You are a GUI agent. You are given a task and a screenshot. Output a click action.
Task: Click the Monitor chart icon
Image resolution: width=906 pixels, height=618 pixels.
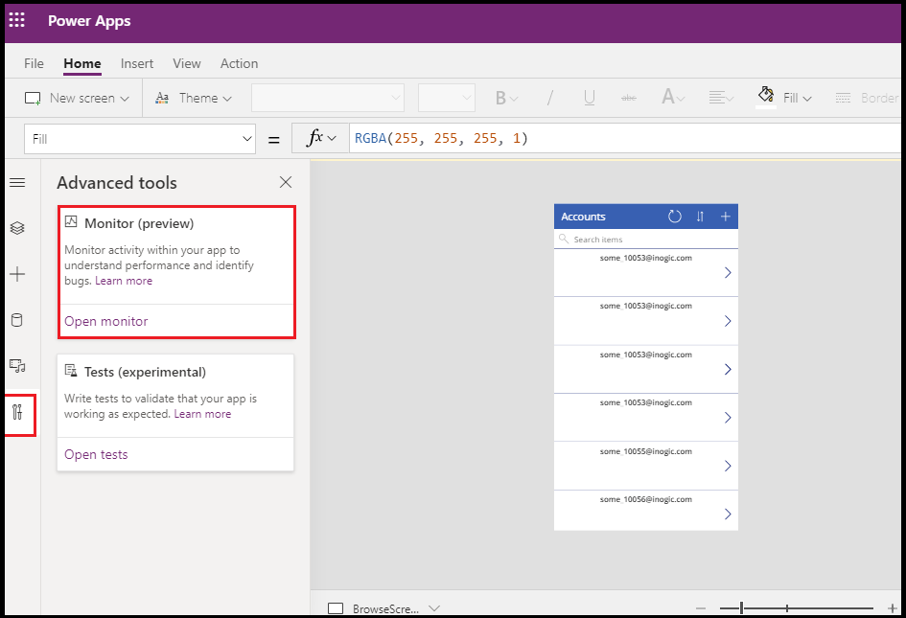point(71,221)
